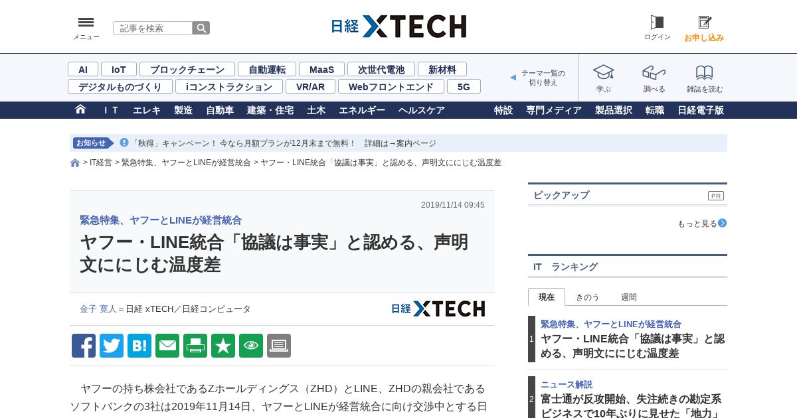Open author 金子 寛人 profile link
This screenshot has width=797, height=418.
(x=98, y=309)
